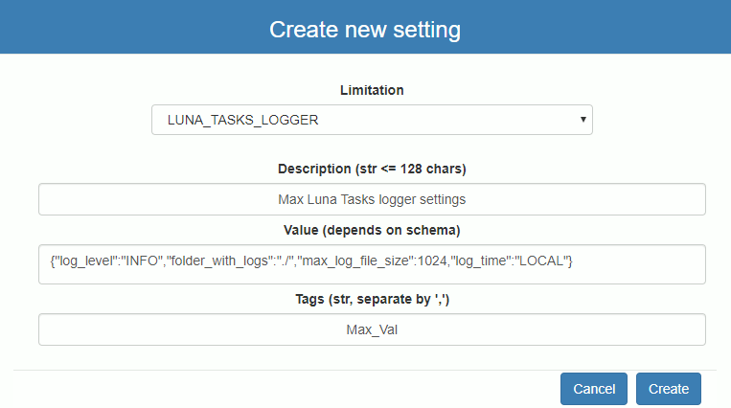The height and width of the screenshot is (408, 731).
Task: Click the Max_Val text in Tags
Action: (372, 329)
